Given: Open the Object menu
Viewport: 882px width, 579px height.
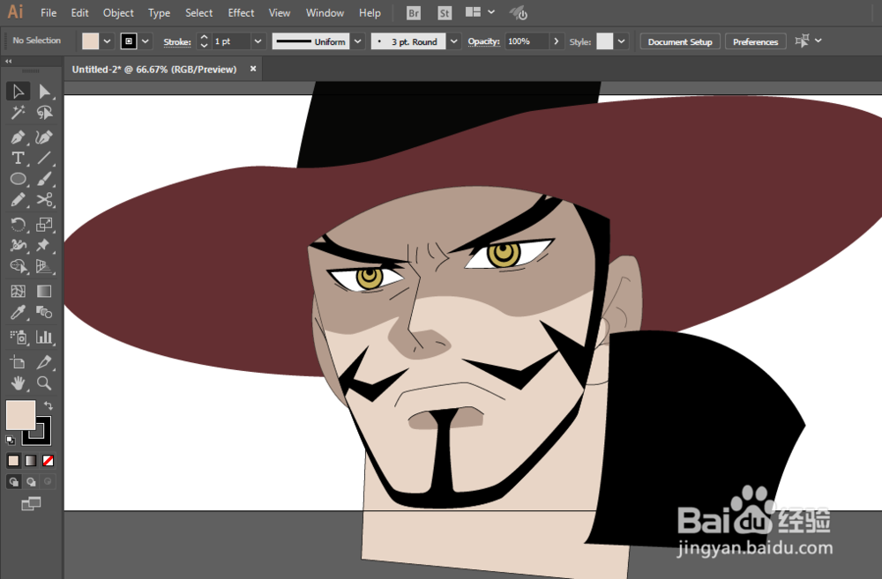Looking at the screenshot, I should click(118, 13).
